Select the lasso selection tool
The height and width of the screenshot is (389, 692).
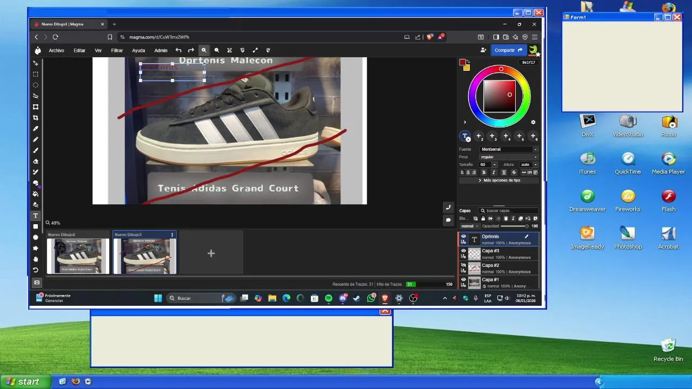tap(36, 96)
